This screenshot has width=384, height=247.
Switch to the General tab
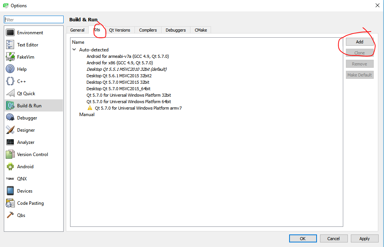click(77, 30)
